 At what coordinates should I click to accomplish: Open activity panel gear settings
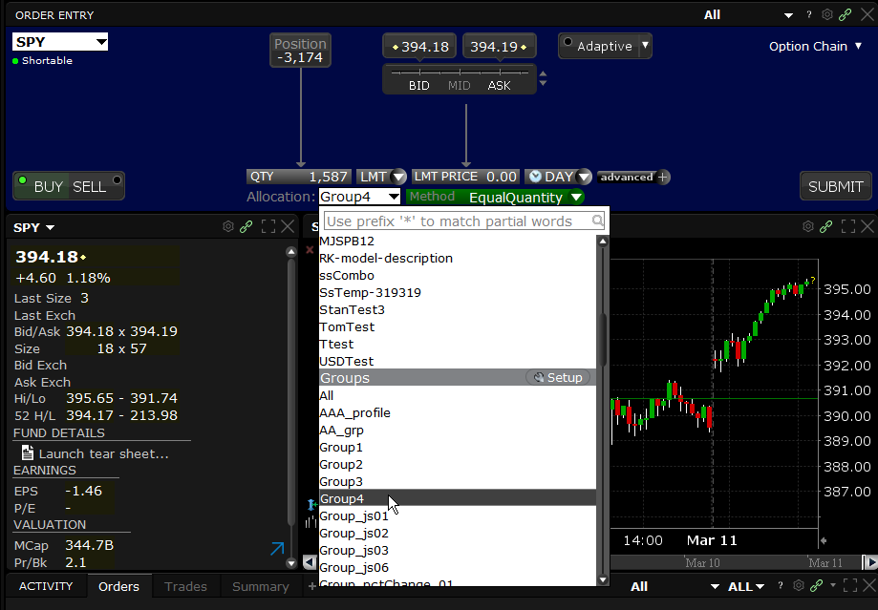coord(799,585)
